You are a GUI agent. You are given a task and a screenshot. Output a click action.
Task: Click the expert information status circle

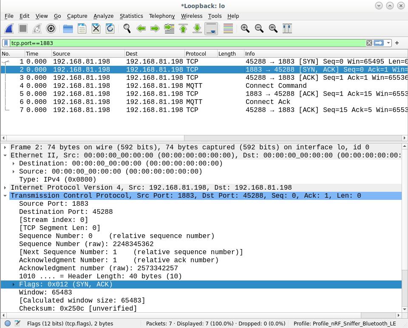[x=8, y=323]
